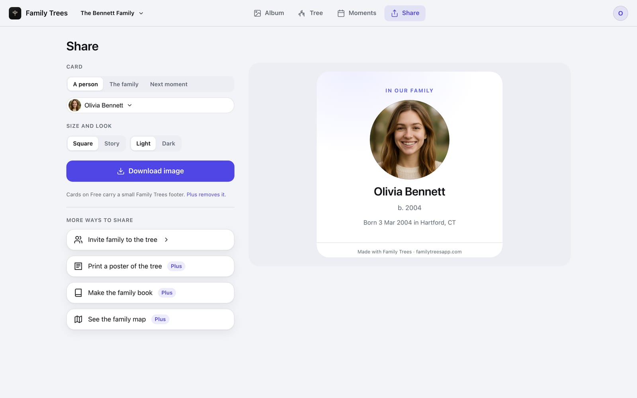Go to the Moments tab
This screenshot has height=398, width=637.
pos(357,13)
